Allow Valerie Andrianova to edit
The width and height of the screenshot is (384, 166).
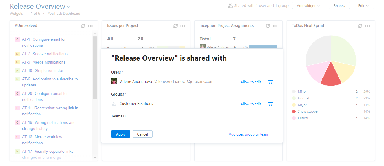coord(251,82)
